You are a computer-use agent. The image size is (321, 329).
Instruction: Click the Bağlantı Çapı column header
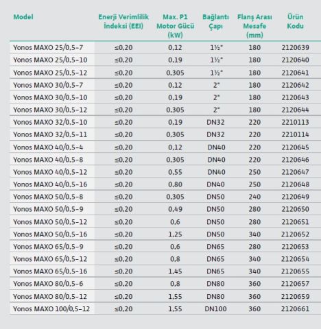point(215,21)
